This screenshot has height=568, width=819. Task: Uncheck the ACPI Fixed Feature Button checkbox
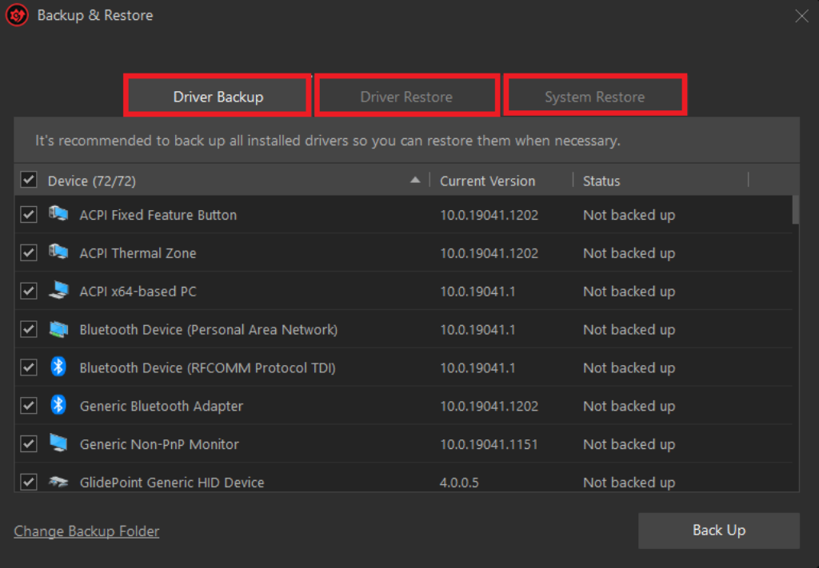click(x=29, y=214)
